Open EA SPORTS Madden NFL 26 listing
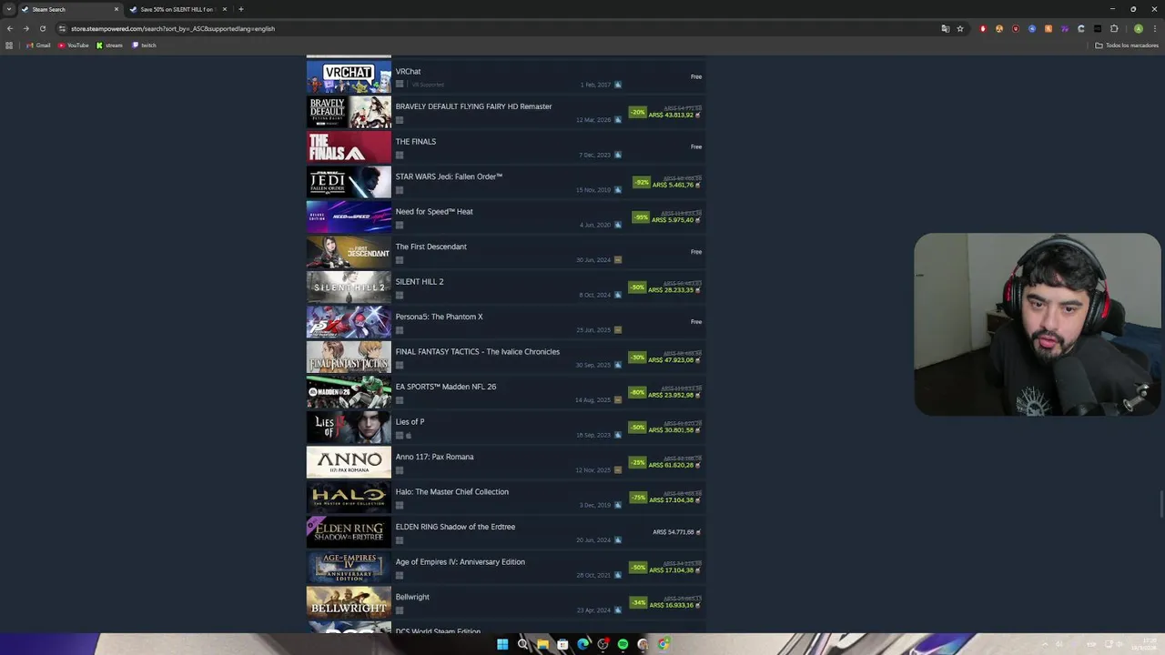 506,392
